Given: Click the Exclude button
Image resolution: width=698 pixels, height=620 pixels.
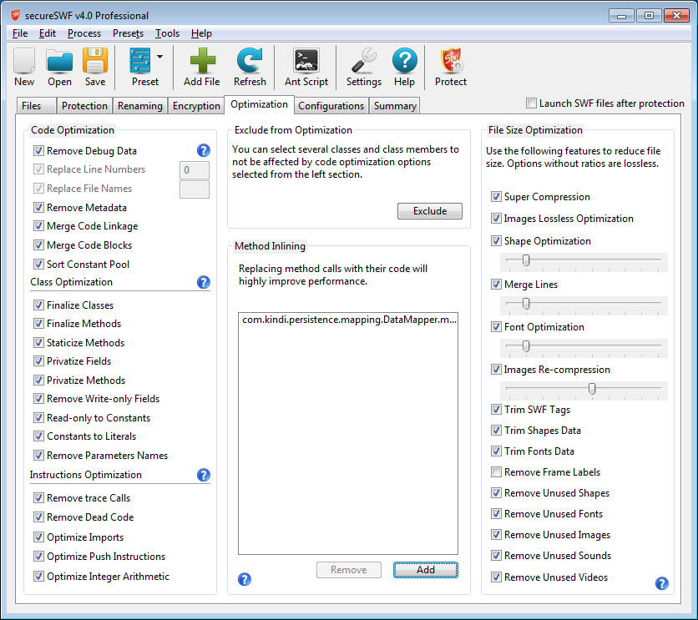Looking at the screenshot, I should coord(429,211).
